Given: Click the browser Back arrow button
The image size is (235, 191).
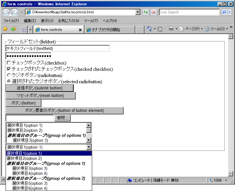Looking at the screenshot, I should [x=6, y=12].
